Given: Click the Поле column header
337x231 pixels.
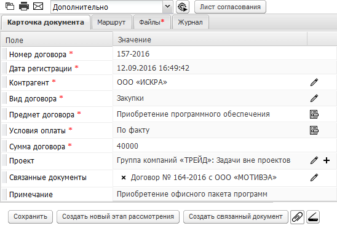Looking at the screenshot, I should pos(57,40).
